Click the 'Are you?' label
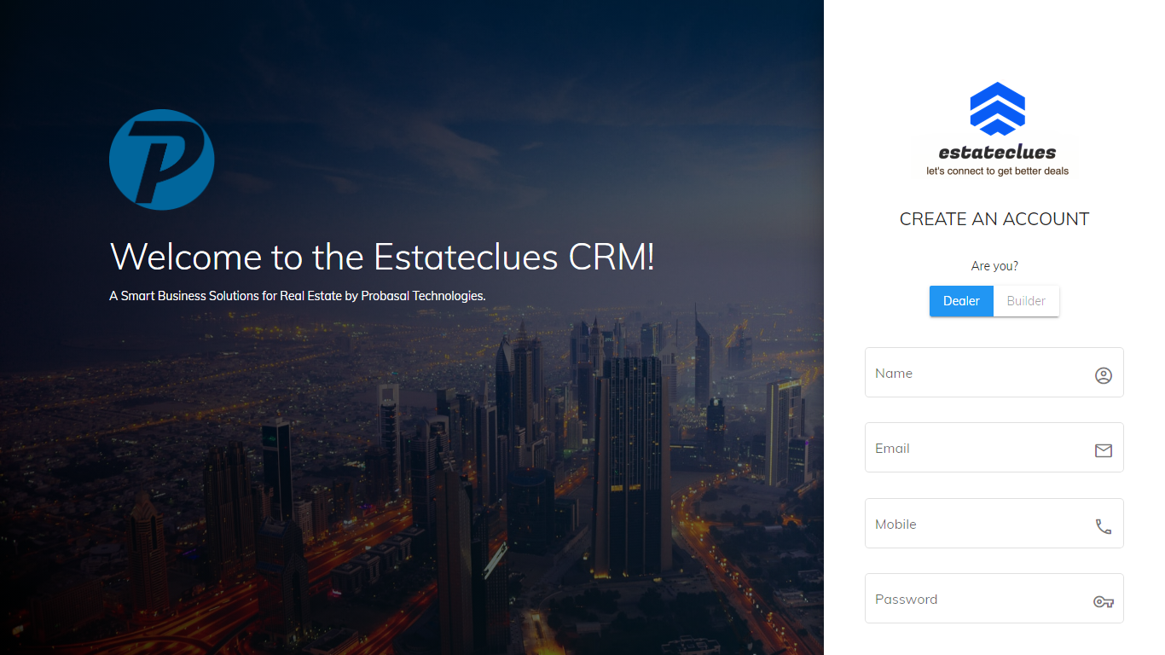Viewport: 1165px width, 655px height. click(994, 266)
